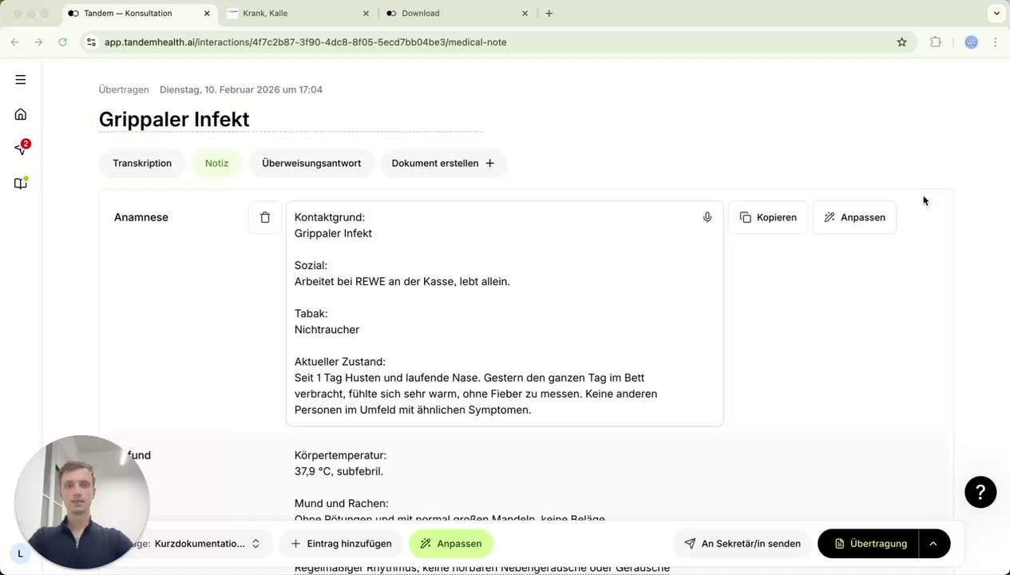This screenshot has height=575, width=1010.
Task: Open the Kurzdokumentation template dropdown
Action: pyautogui.click(x=206, y=544)
